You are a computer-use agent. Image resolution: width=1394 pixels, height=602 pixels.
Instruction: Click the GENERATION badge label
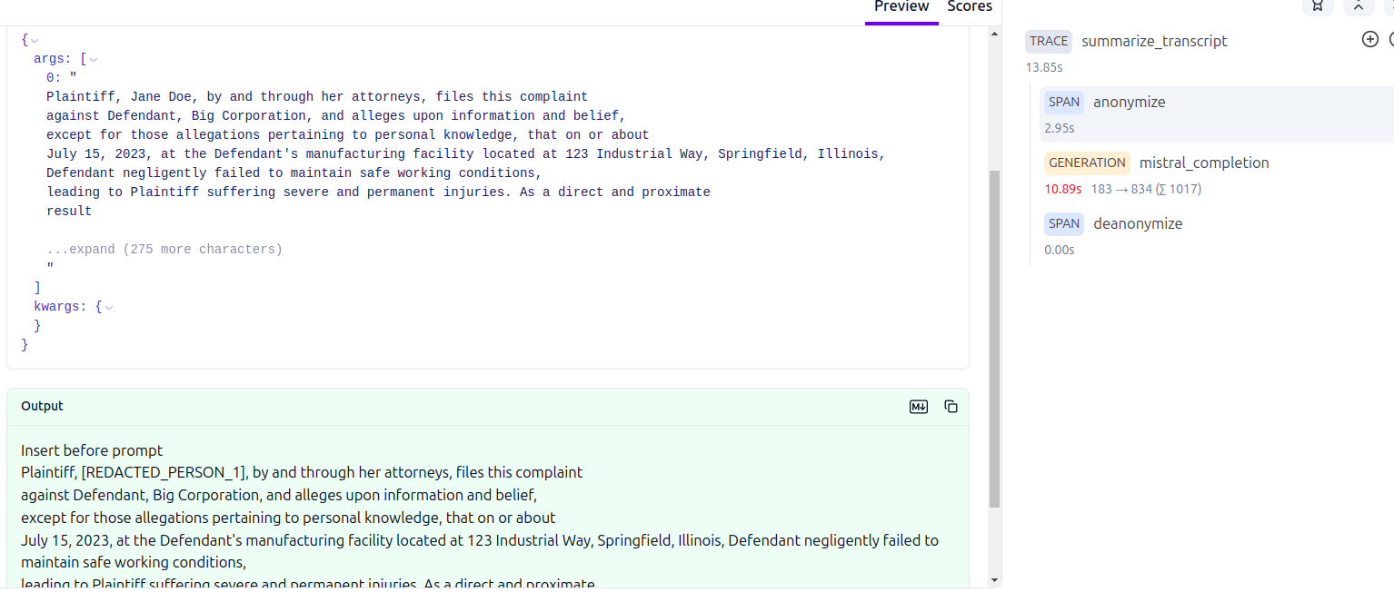point(1087,163)
